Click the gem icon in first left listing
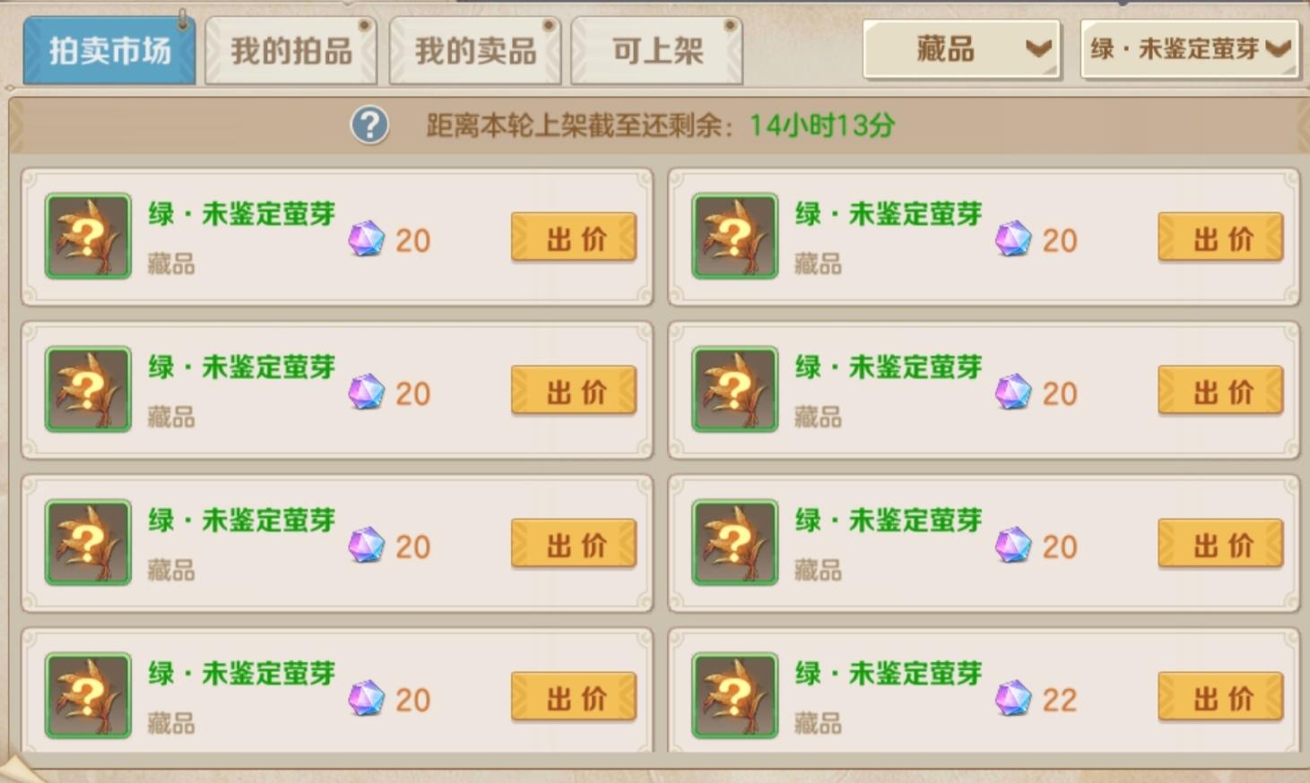1310x783 pixels. 367,239
